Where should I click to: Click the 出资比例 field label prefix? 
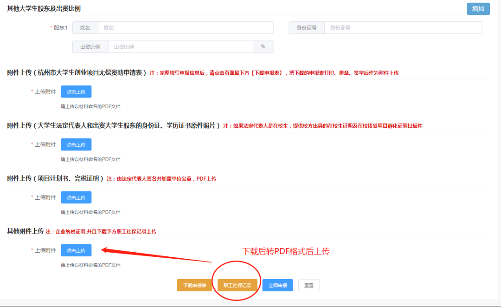pos(90,46)
